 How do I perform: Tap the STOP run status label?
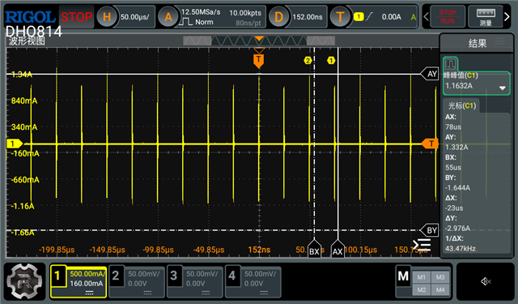[76, 17]
